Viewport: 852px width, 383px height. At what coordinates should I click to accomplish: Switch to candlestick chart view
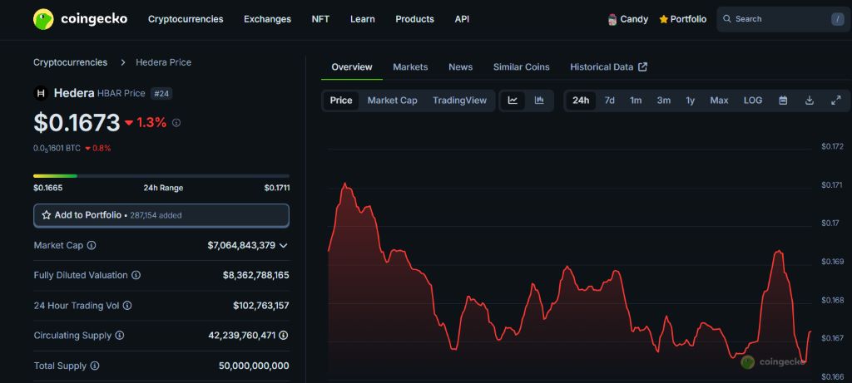point(539,101)
